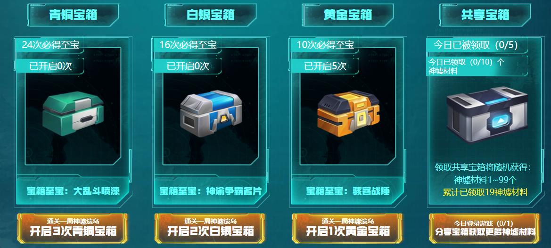The height and width of the screenshot is (248, 551).
Task: Click 宝箱至宝:骇客战锤 reward label
Action: click(348, 191)
